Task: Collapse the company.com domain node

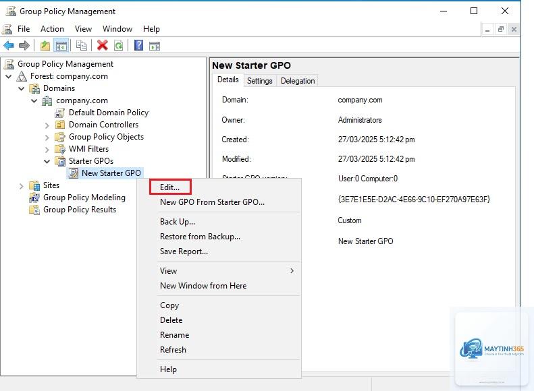Action: pos(34,101)
